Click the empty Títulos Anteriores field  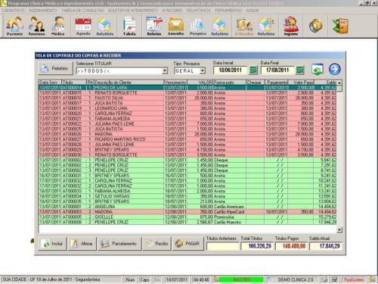click(x=222, y=246)
